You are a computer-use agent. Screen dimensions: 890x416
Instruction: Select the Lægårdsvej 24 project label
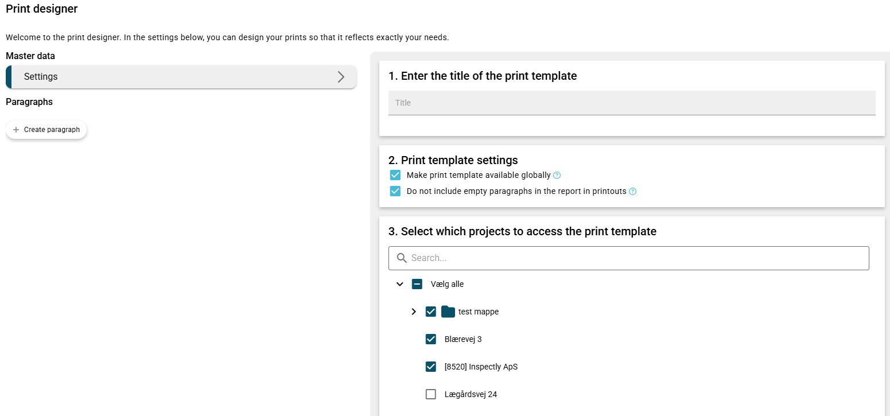(471, 394)
